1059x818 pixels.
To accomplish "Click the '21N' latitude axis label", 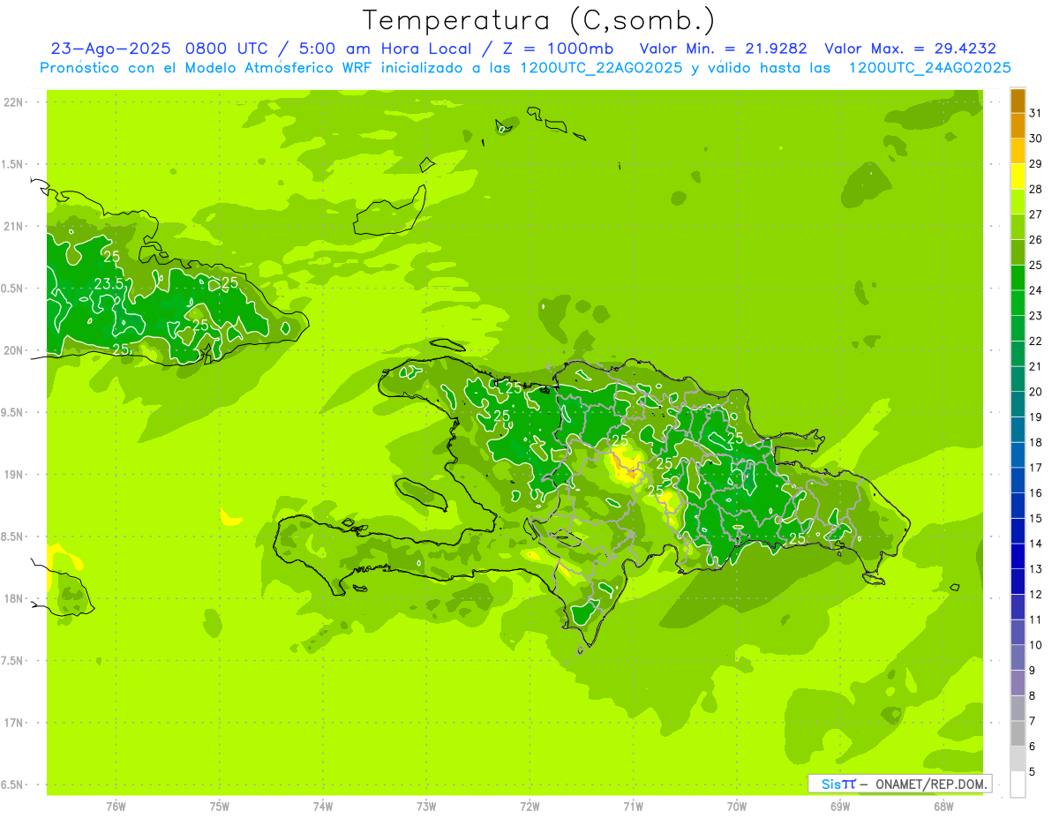I will (x=13, y=226).
